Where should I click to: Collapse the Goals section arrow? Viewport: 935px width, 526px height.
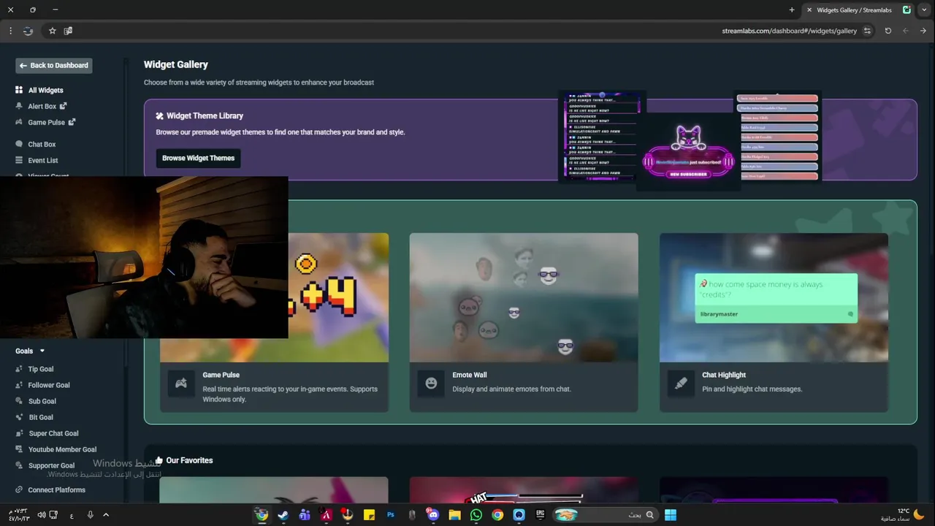click(x=42, y=351)
